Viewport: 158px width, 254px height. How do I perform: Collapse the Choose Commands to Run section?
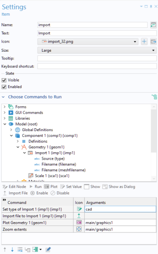3,97
